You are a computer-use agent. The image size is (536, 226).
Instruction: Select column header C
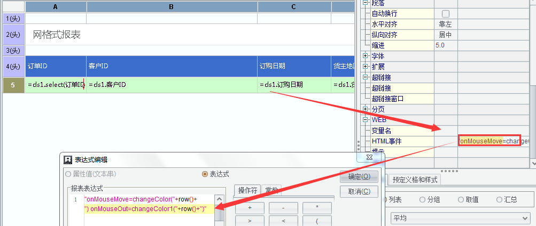(x=294, y=7)
